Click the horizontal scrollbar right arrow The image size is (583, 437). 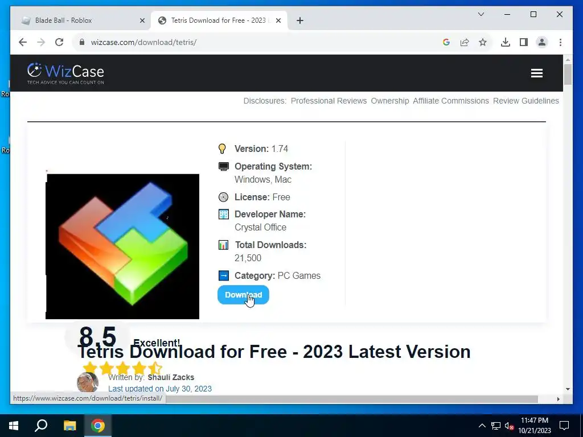click(558, 399)
